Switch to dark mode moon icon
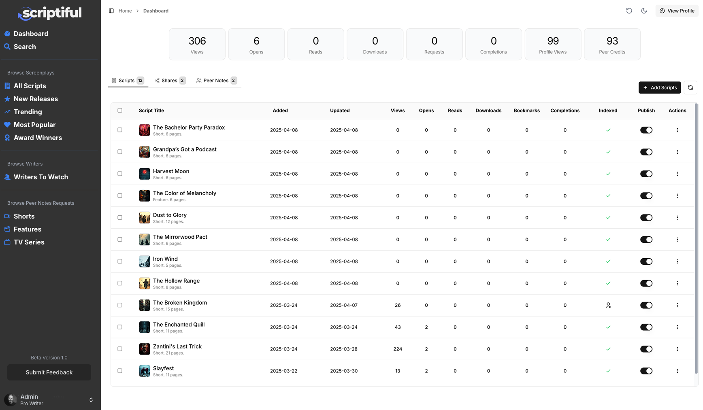This screenshot has height=410, width=703. (644, 11)
